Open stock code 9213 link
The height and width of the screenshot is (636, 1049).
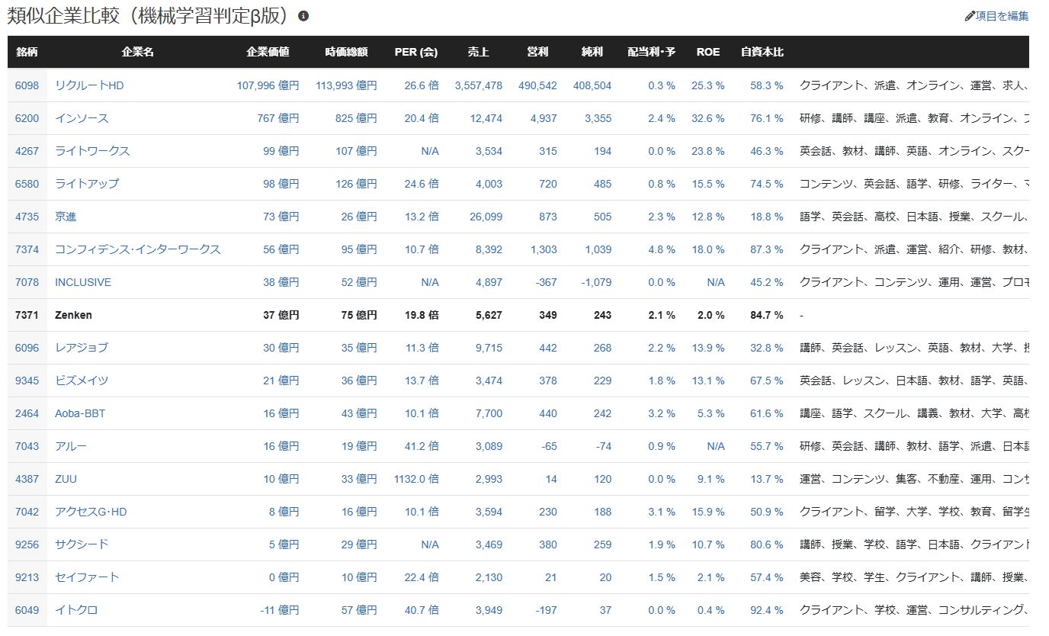[x=27, y=577]
